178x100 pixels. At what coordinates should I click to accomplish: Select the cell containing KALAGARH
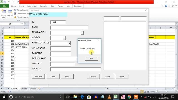(154, 44)
